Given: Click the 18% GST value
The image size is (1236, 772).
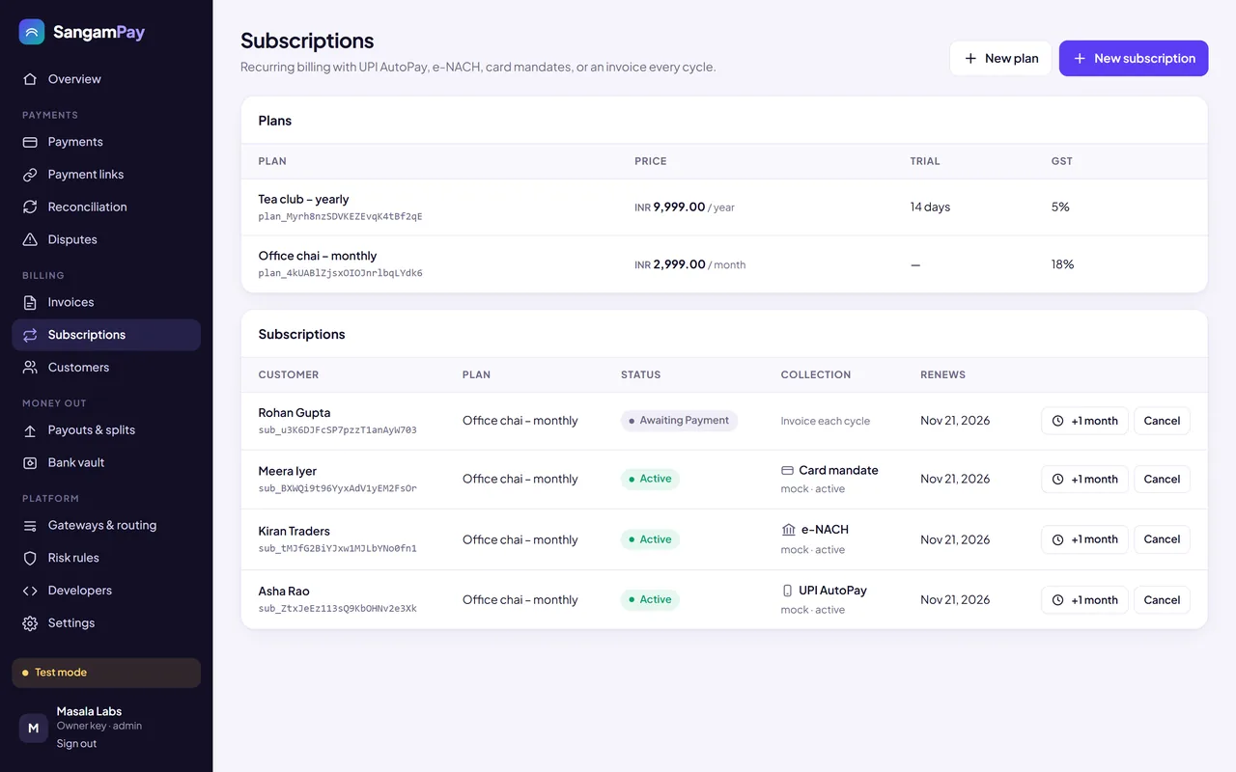Looking at the screenshot, I should [1062, 264].
